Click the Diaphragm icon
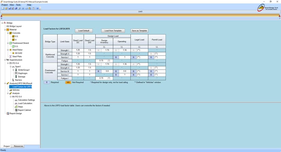The width and height of the screenshot is (281, 152). (16, 73)
